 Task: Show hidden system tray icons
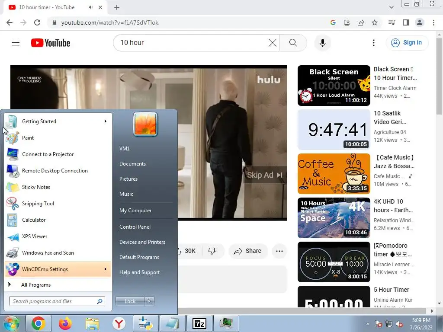(368, 324)
